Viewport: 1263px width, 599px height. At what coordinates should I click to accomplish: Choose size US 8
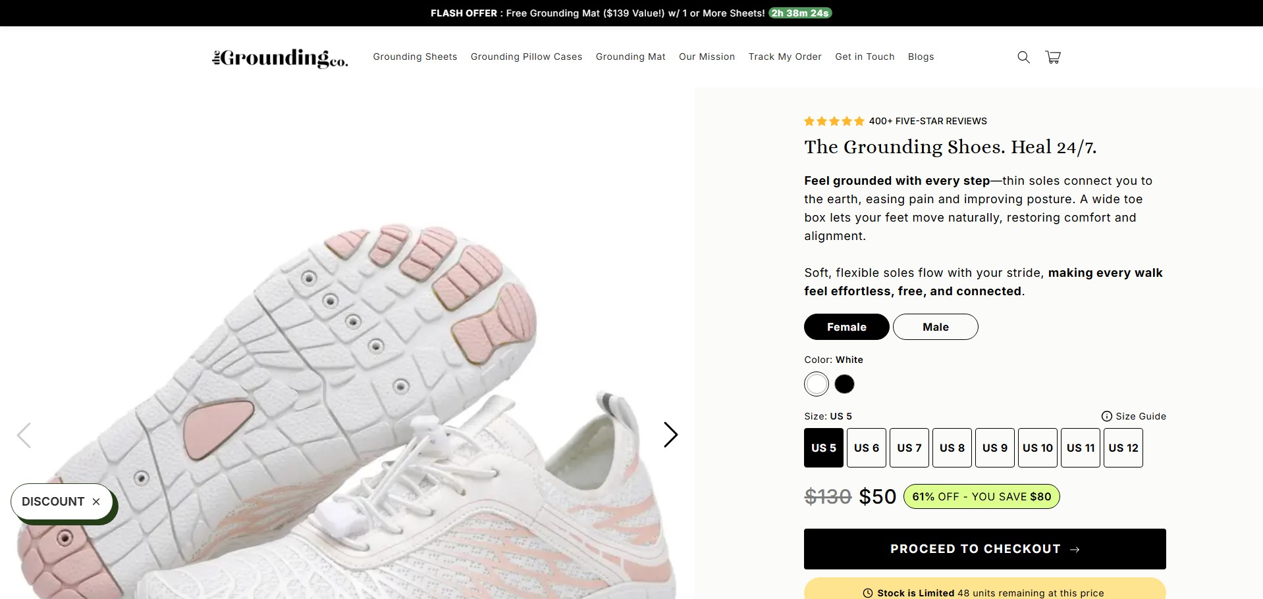(x=952, y=448)
